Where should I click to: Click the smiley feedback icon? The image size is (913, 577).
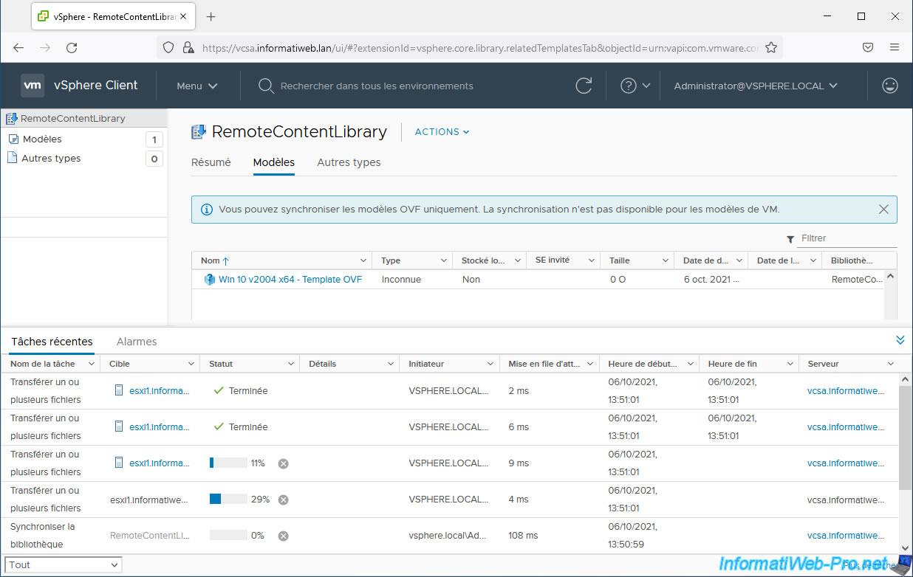[x=890, y=86]
